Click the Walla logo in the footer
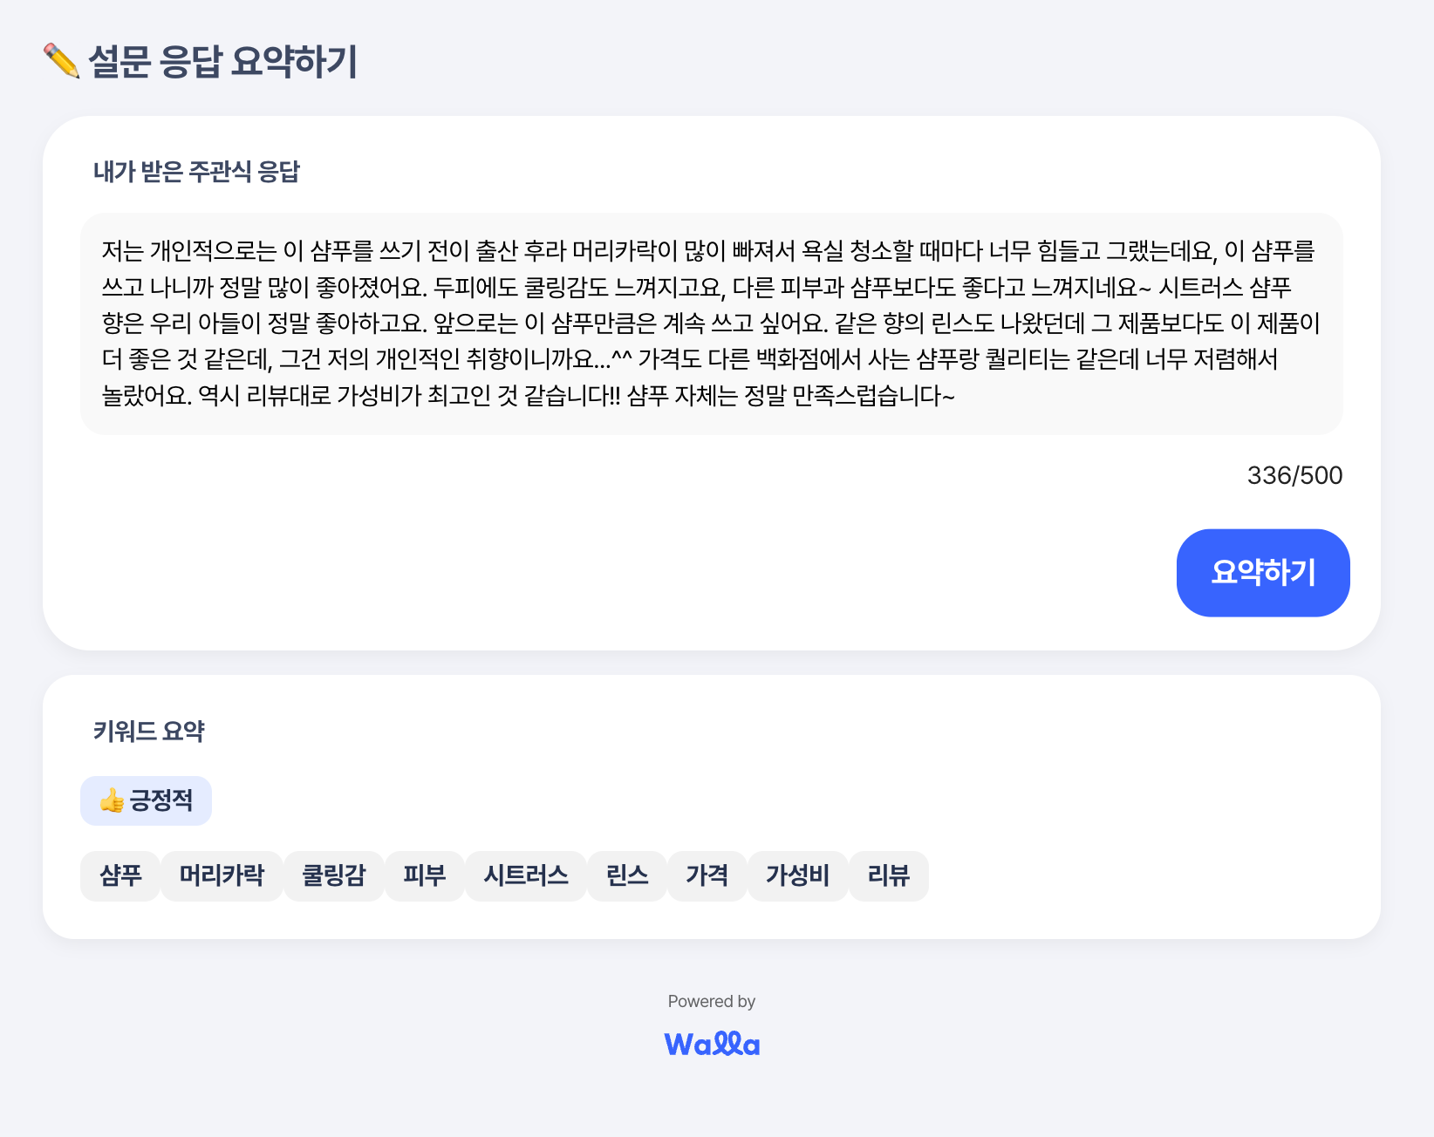 [x=712, y=1044]
